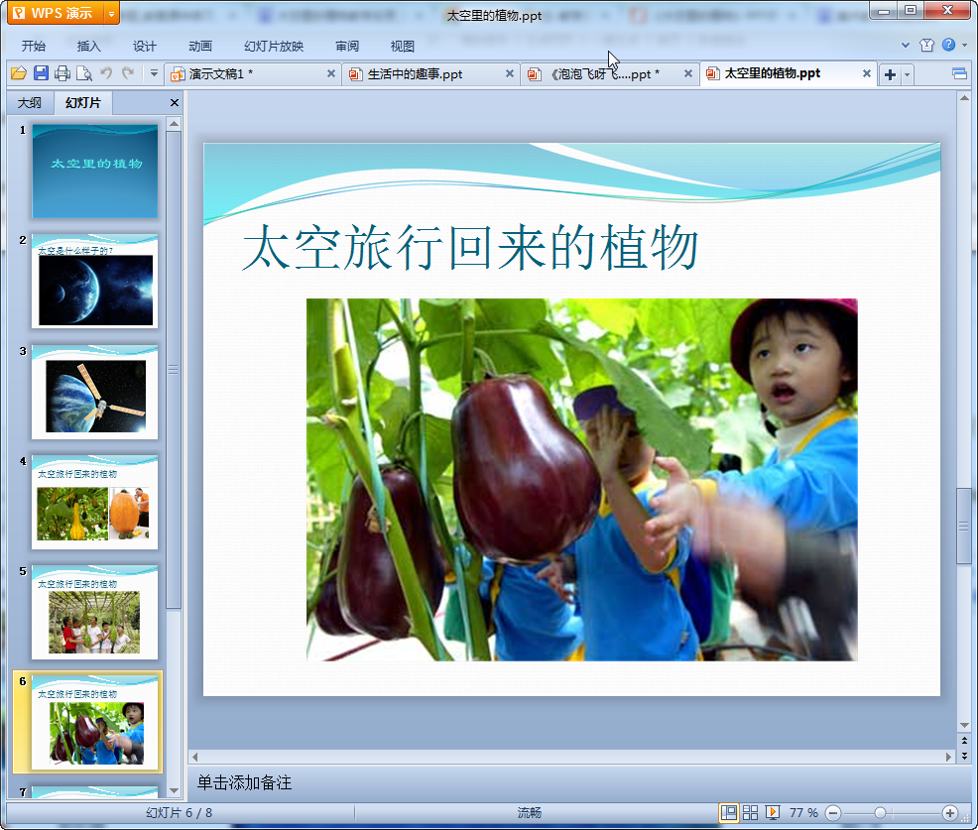Image resolution: width=978 pixels, height=830 pixels.
Task: Select slide 2 thumbnail with planet image
Action: tap(95, 282)
